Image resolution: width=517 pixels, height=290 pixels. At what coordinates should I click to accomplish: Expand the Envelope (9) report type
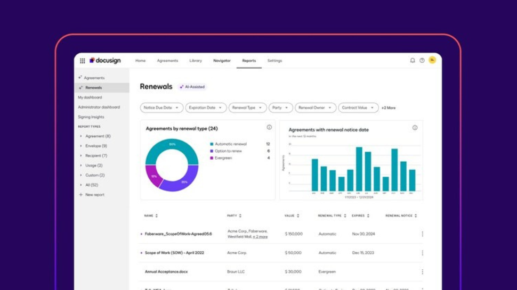coord(81,146)
